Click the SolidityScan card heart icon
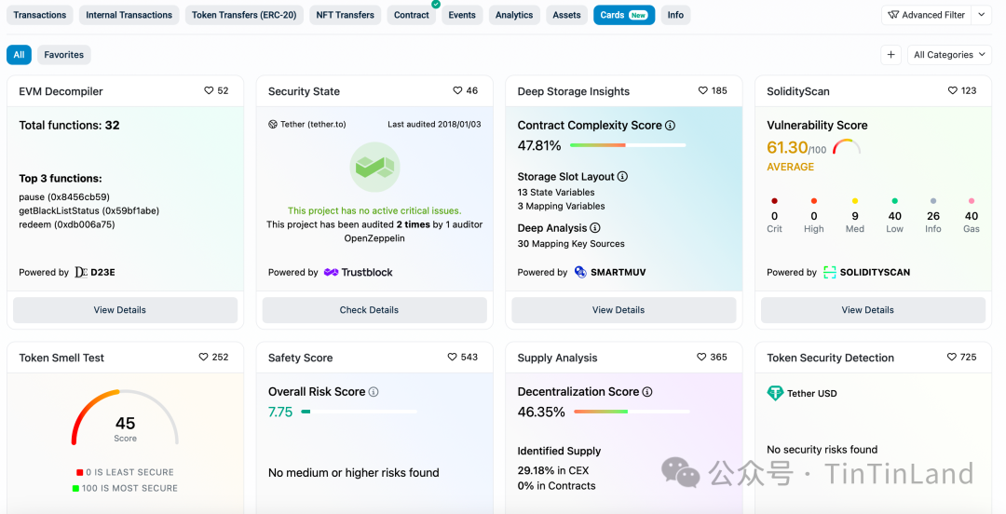The width and height of the screenshot is (1006, 514). click(x=953, y=91)
